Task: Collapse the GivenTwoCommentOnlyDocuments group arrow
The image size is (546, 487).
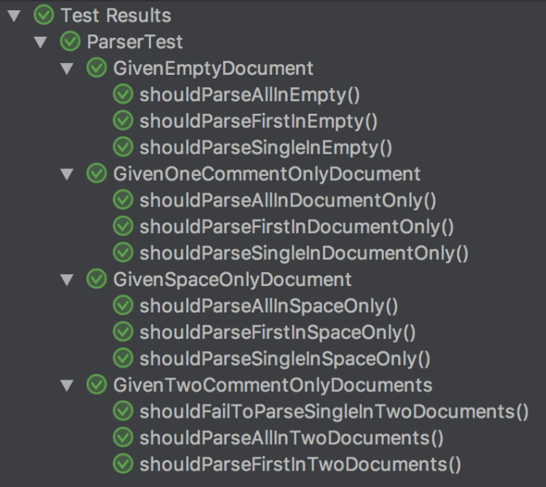Action: pyautogui.click(x=67, y=386)
